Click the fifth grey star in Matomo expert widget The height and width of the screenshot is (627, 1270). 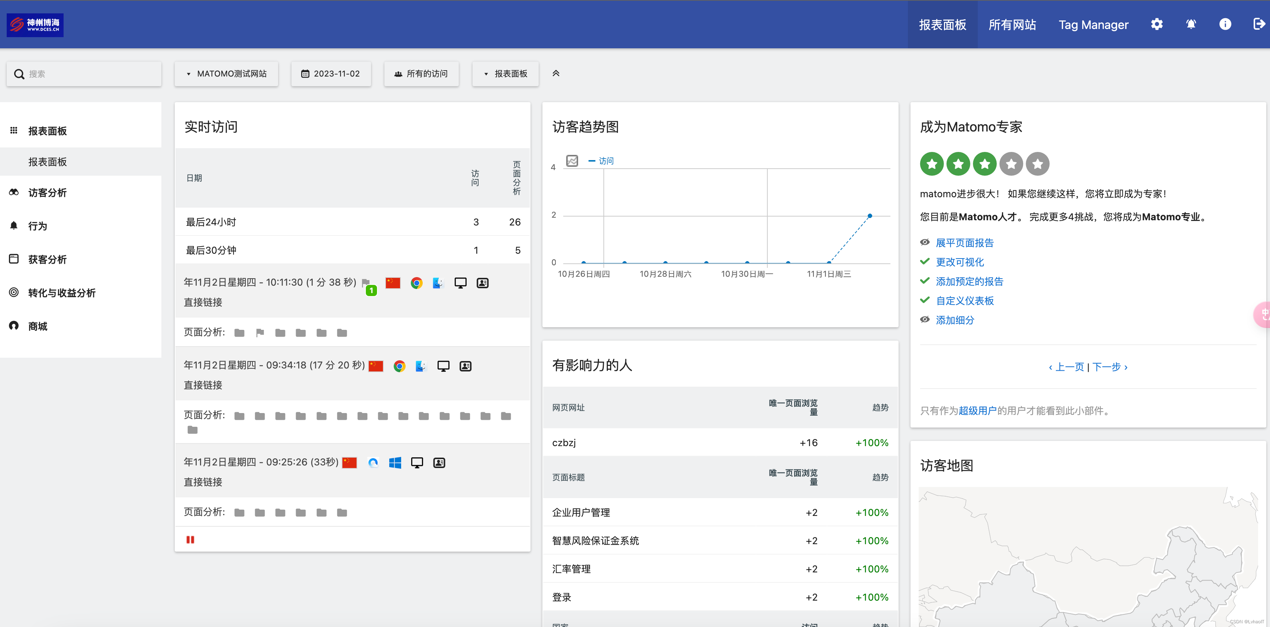pos(1037,163)
